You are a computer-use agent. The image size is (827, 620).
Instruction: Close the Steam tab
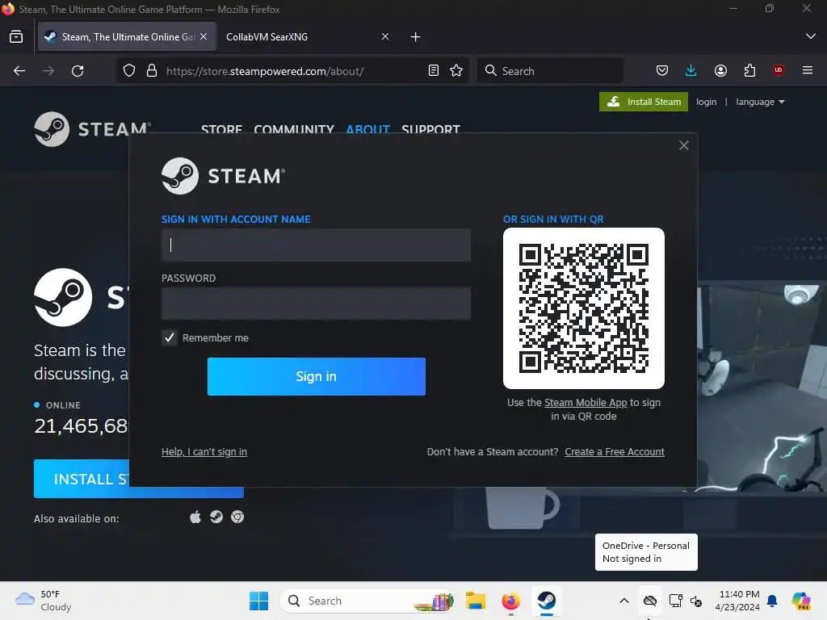204,36
